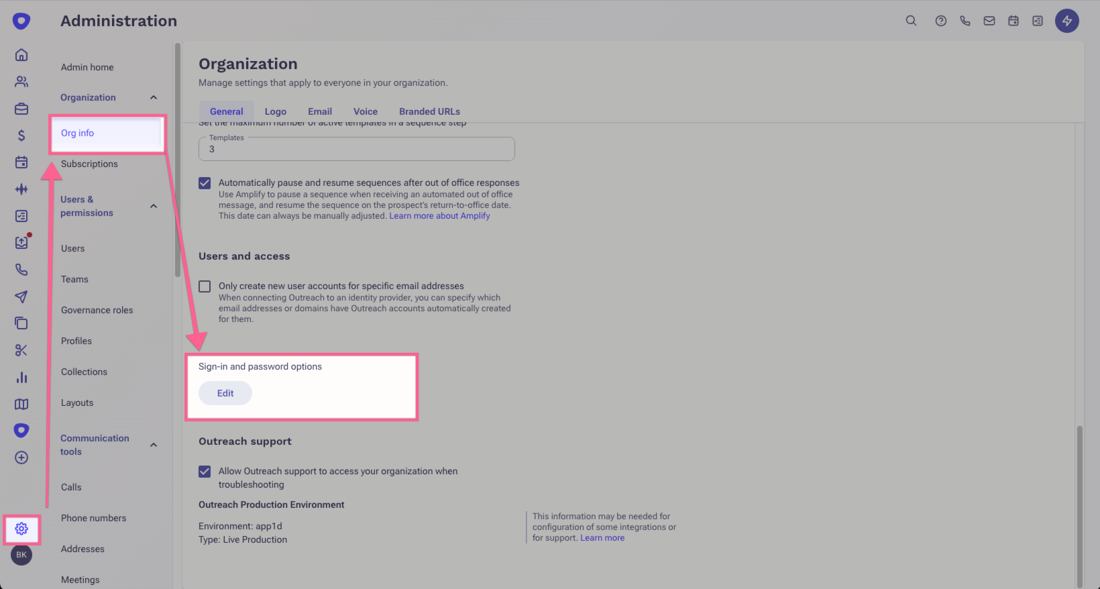Edit sign-in and password options

[225, 393]
